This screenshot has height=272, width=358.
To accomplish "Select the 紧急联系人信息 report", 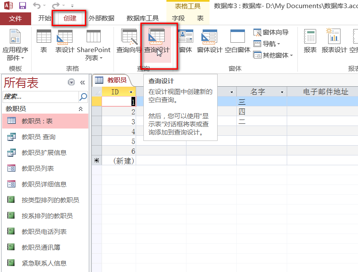I will [45, 263].
